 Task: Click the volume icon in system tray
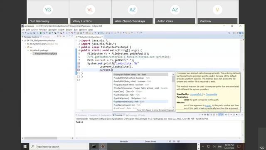pos(214,146)
